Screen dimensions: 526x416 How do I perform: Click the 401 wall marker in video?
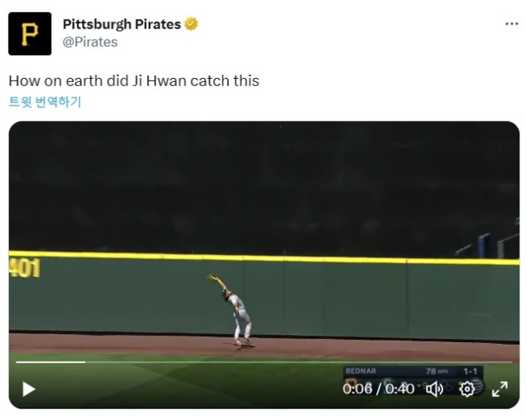(24, 268)
